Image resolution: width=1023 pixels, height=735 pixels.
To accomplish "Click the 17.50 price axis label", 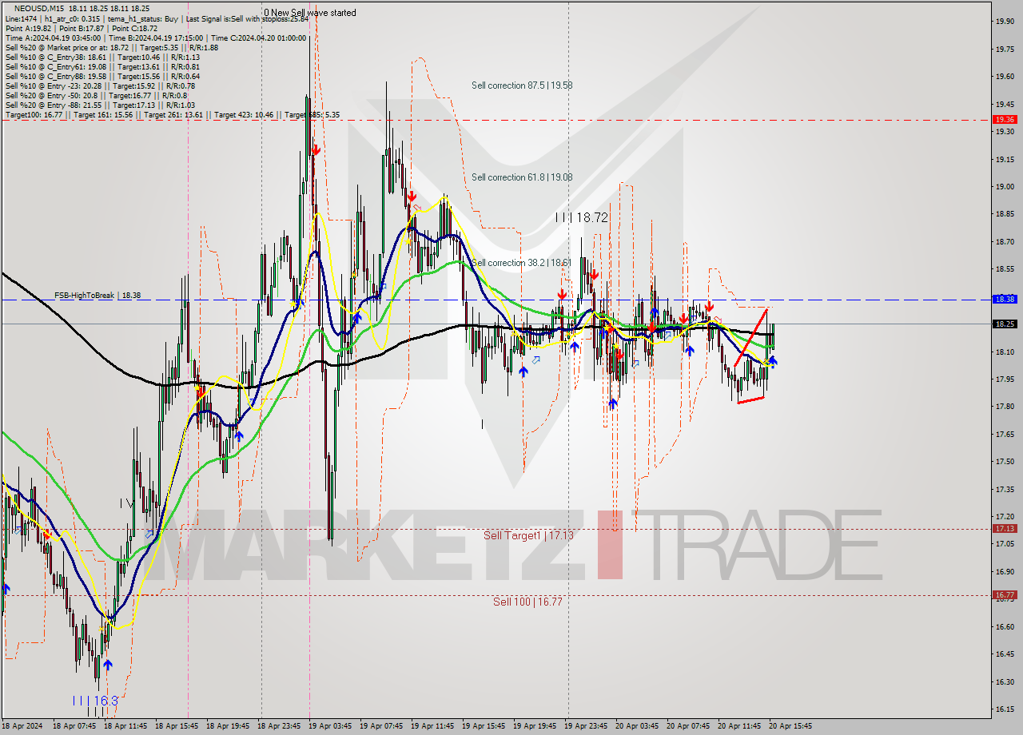I will (1004, 462).
